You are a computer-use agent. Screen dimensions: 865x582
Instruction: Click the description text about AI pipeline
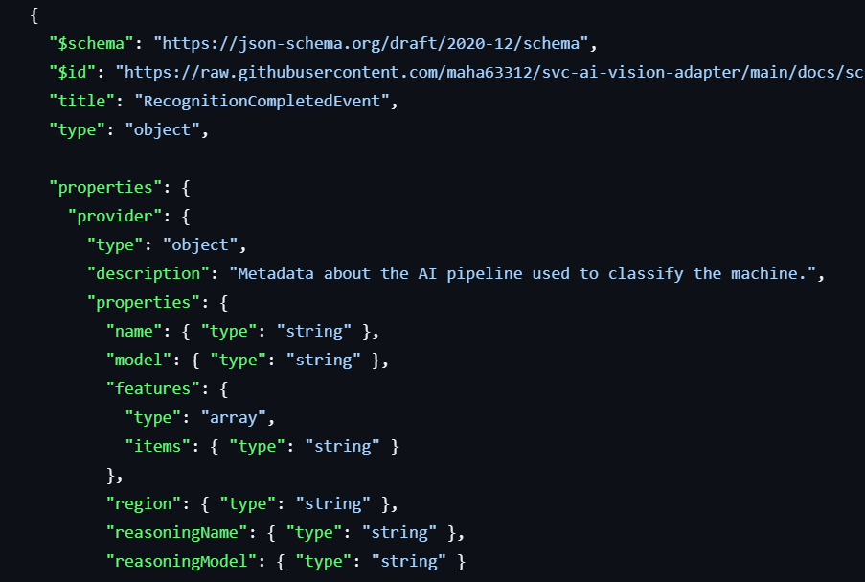click(x=526, y=273)
